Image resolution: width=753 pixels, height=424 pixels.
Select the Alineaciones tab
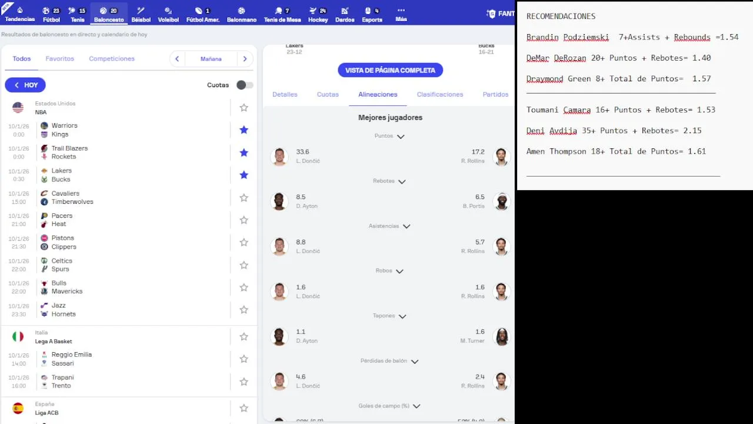pos(378,94)
